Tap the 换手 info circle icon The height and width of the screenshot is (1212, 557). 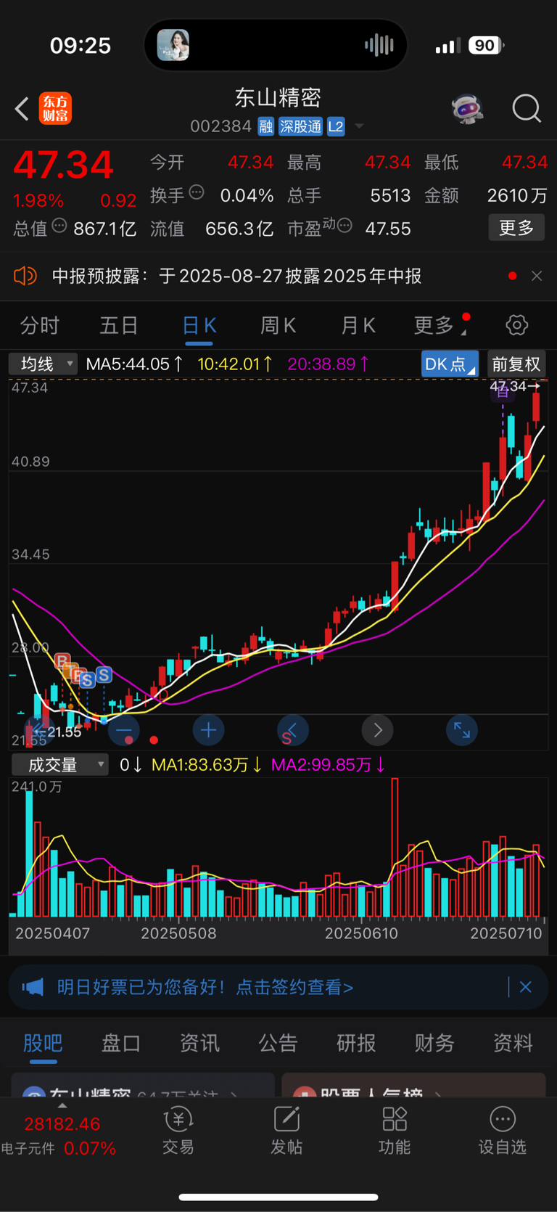click(x=197, y=192)
